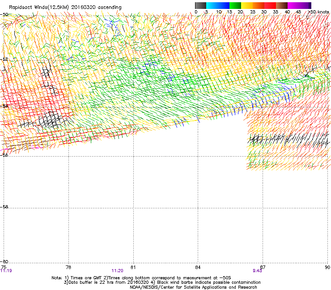Click the 75 longitude label
Viewport: 331px width, 290px height.
point(4,267)
